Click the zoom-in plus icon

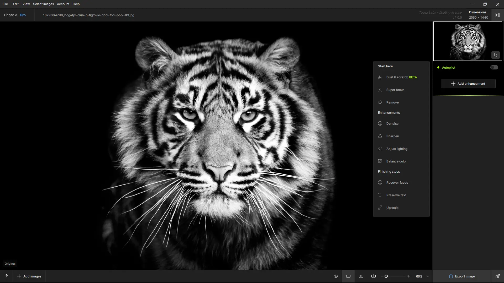coord(408,276)
